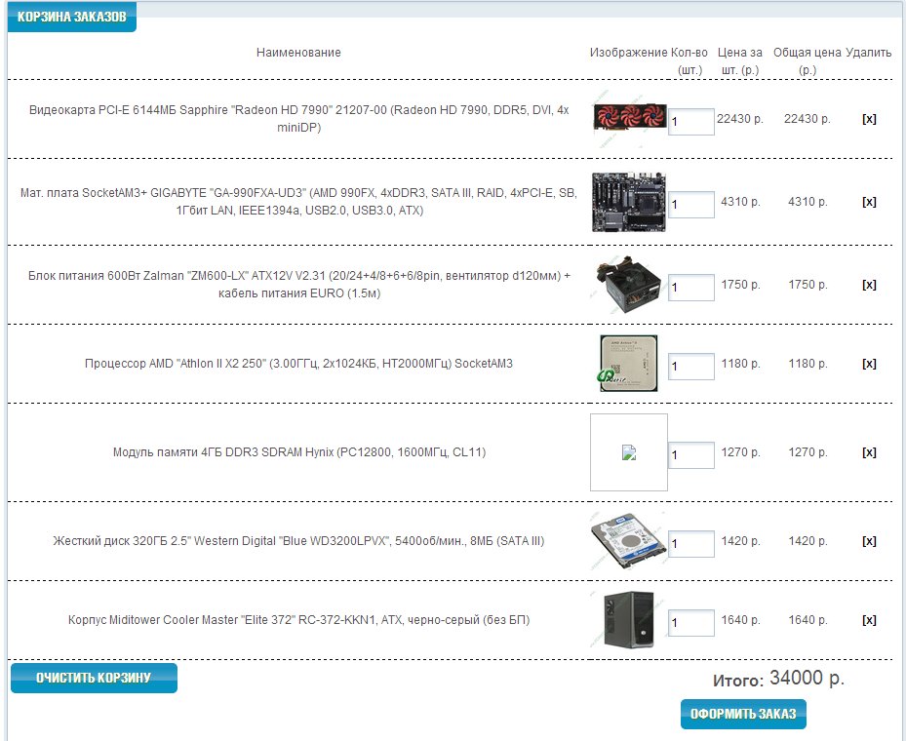Click the Radeon HD 7990 product image
Screen dimensions: 906x741
click(629, 119)
